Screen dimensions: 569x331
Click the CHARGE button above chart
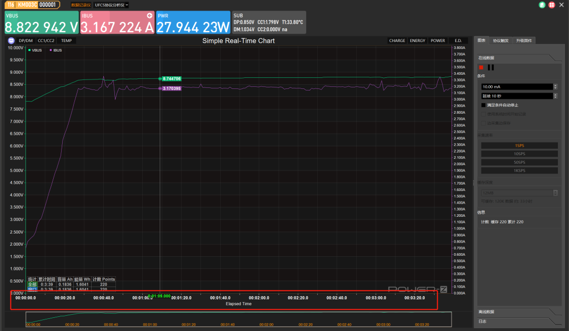397,41
